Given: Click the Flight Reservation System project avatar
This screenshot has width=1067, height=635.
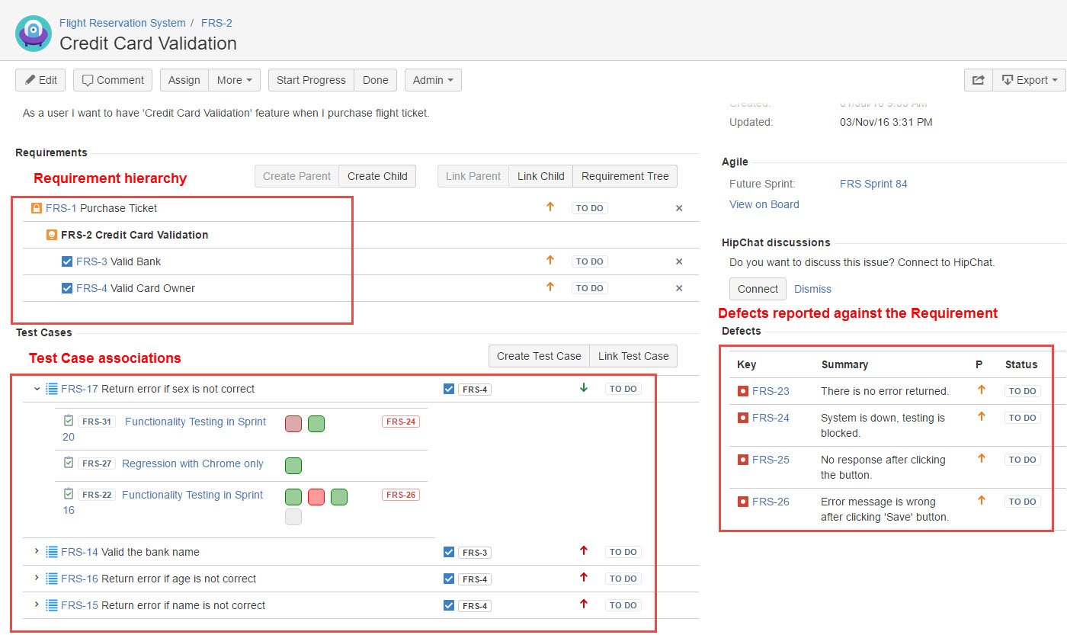Looking at the screenshot, I should click(x=34, y=34).
